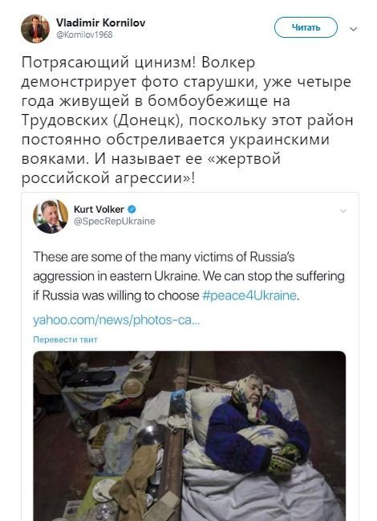
Task: Open Vladimir Kornilov's profile avatar
Action: [x=35, y=29]
